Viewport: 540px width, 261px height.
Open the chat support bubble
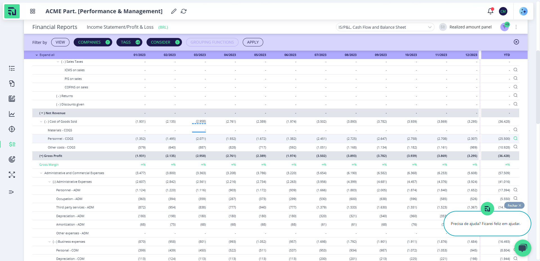(x=523, y=248)
